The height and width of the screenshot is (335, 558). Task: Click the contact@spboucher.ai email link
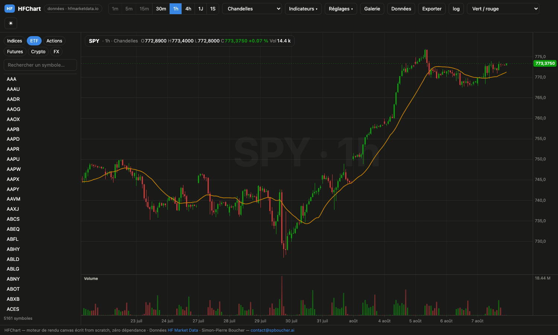pos(272,330)
